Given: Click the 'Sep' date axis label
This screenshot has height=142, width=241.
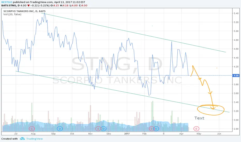Looking at the screenshot, I should [x=53, y=134].
